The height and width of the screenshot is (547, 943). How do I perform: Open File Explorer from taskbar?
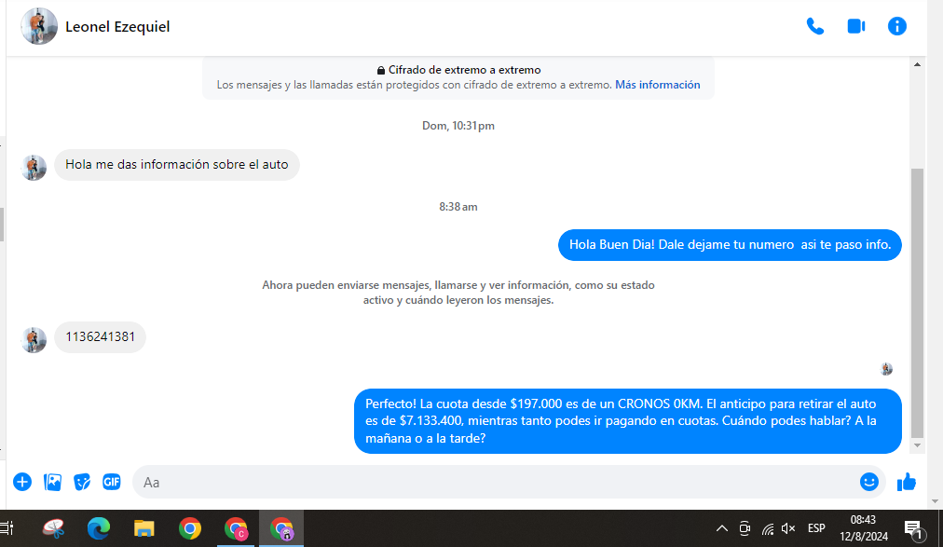pyautogui.click(x=144, y=529)
